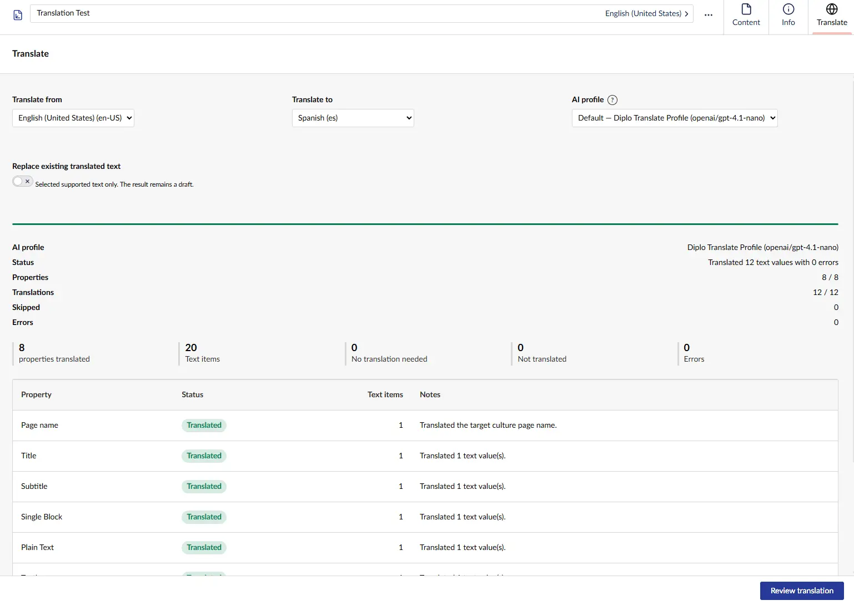Click the Review translation button
Screen dimensions: 854x605
tap(802, 591)
